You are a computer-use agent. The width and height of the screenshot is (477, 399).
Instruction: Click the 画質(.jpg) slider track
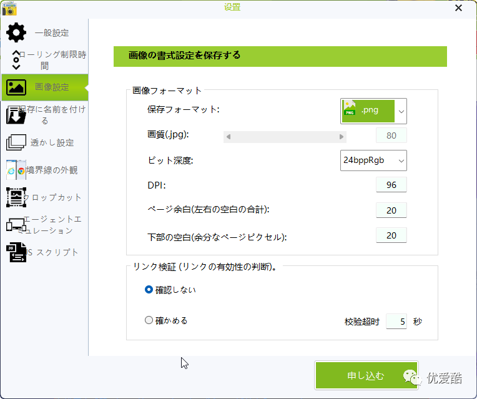click(x=285, y=137)
